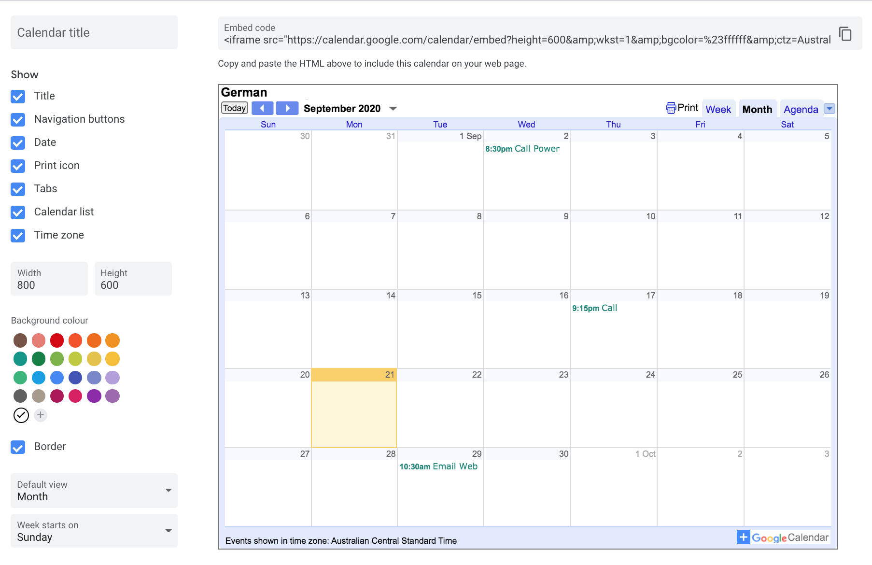Open the Print view of the calendar
Image resolution: width=872 pixels, height=565 pixels.
pyautogui.click(x=682, y=108)
